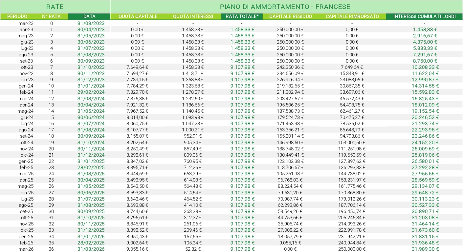Select the residual capital cell 242.350,36 €

click(x=290, y=67)
